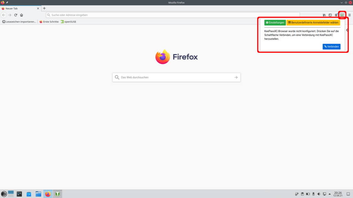353x198 pixels.
Task: Open a new tab with plus button
Action: tap(44, 8)
